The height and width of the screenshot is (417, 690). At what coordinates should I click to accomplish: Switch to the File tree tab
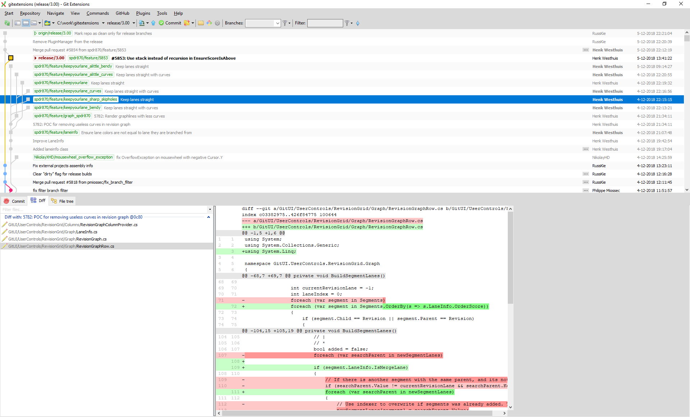tap(62, 201)
